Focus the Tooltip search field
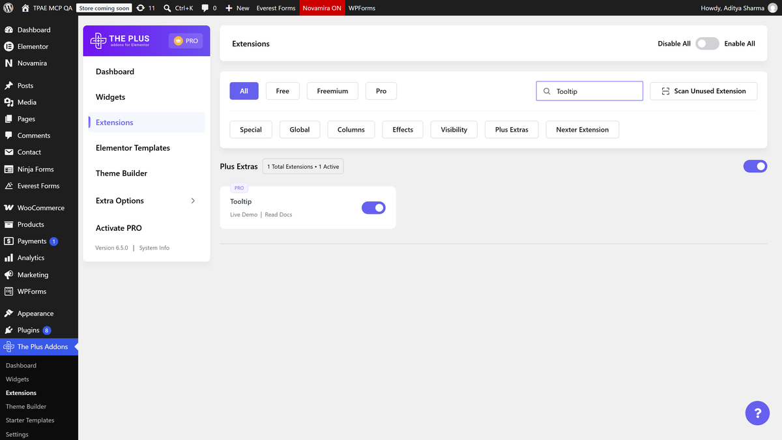Screen dimensions: 782x440 [590, 91]
